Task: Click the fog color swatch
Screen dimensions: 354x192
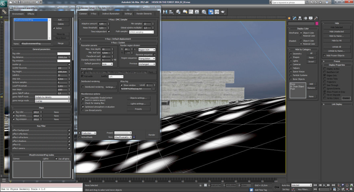Action: [x=64, y=53]
